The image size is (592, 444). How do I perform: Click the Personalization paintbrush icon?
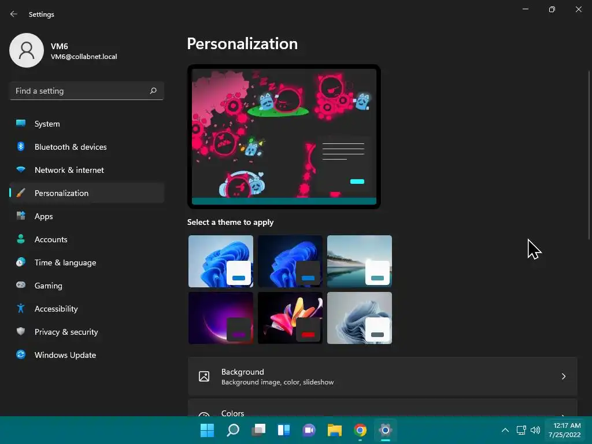21,193
